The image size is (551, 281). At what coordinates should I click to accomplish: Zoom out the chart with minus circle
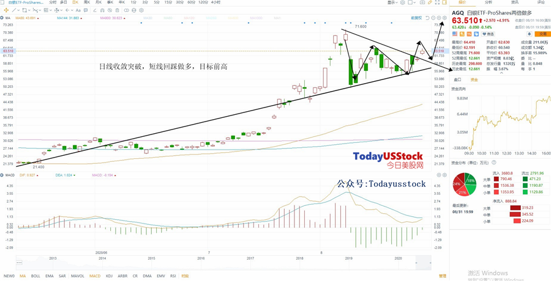tap(433, 18)
